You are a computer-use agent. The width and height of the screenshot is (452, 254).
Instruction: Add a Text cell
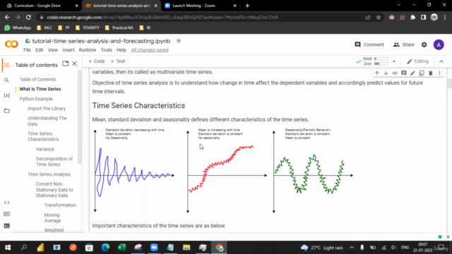(118, 61)
